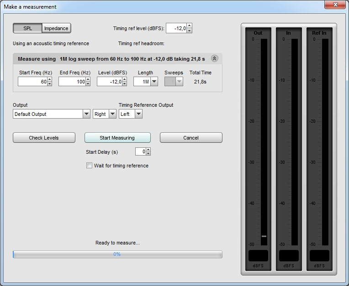Click the Out level meter bar

[x=264, y=142]
